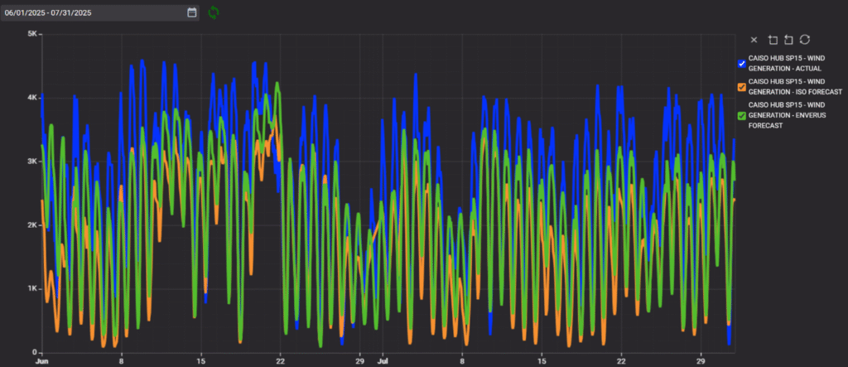The width and height of the screenshot is (848, 367).
Task: Click the green refresh data icon
Action: tap(214, 12)
